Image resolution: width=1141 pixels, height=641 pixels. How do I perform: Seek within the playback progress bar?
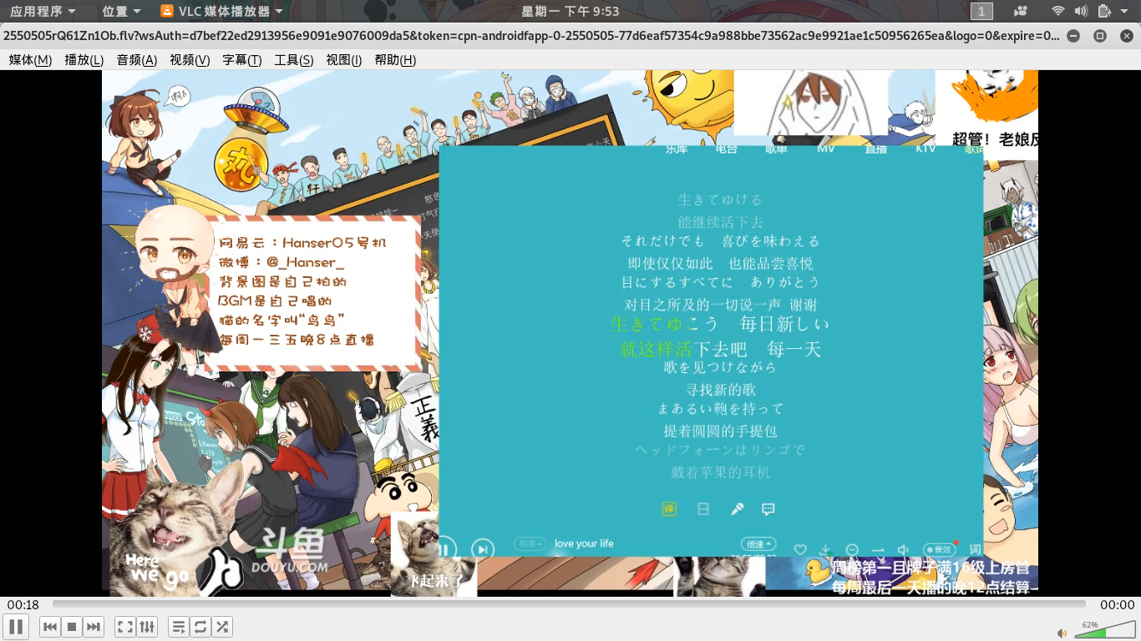569,604
